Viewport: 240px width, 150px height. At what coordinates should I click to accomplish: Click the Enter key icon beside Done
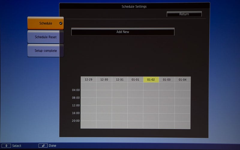43,145
